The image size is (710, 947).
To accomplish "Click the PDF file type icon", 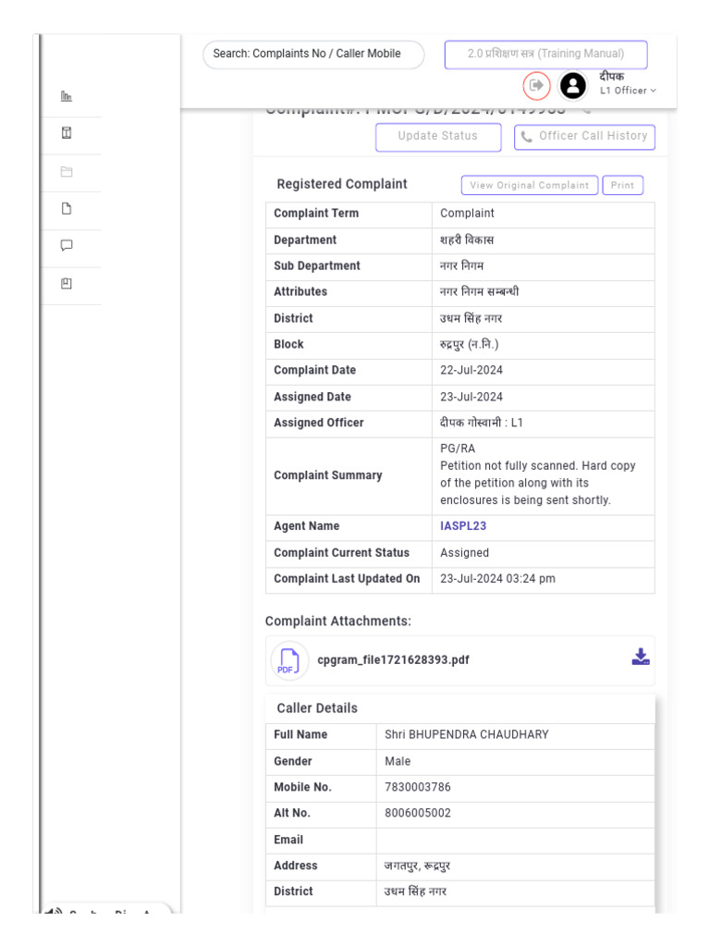I will click(289, 661).
